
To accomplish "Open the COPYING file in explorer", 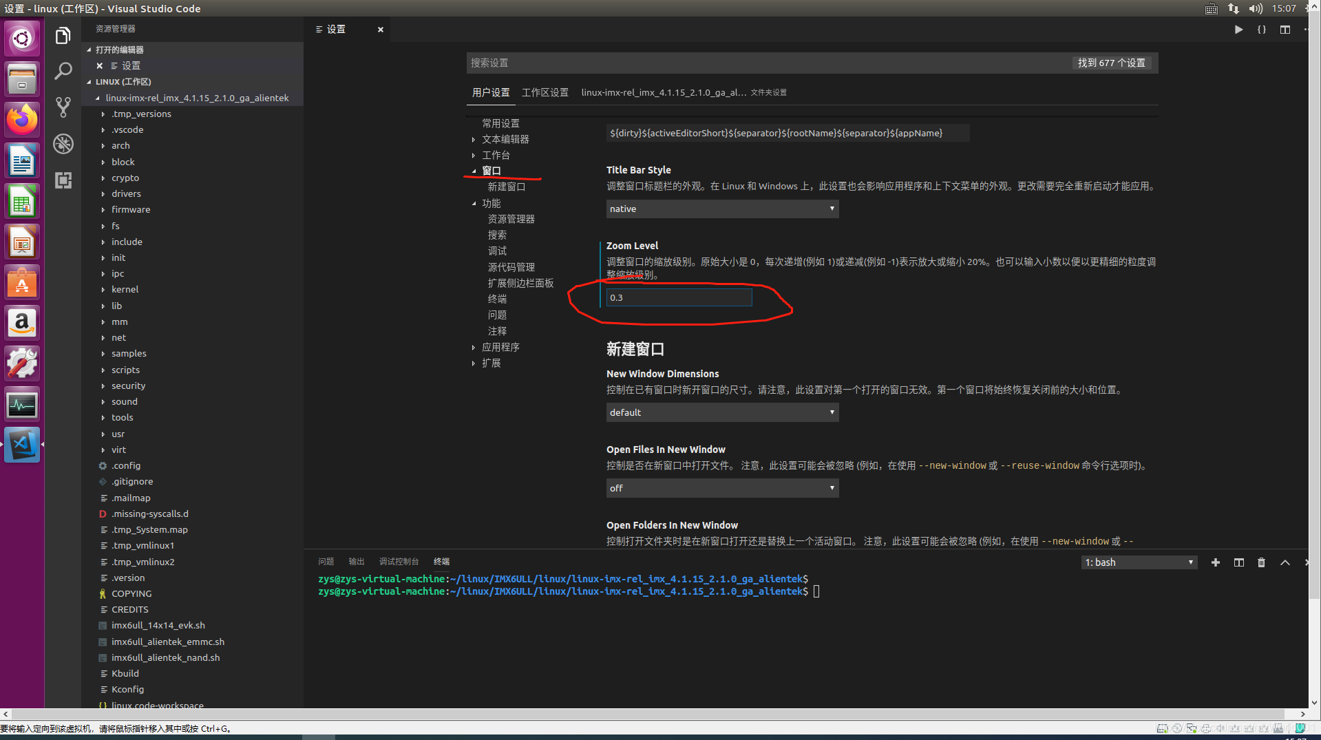I will [131, 593].
